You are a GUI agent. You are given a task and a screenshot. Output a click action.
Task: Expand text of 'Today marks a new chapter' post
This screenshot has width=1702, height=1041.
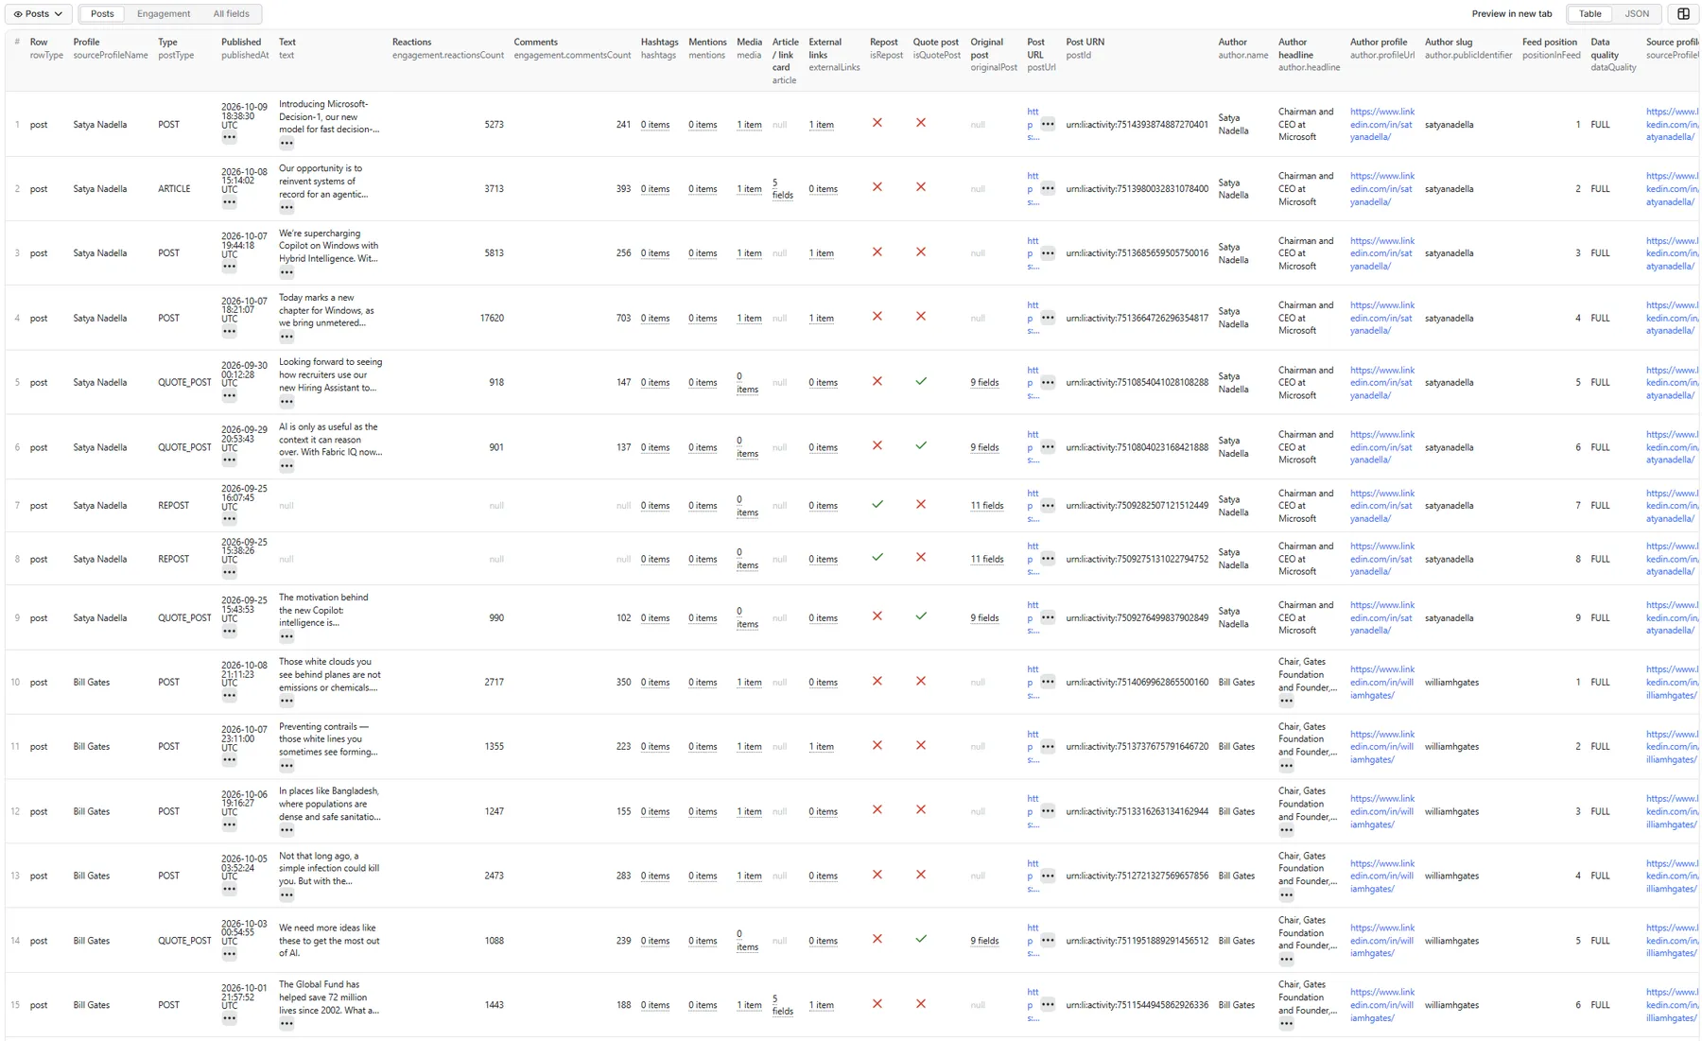click(x=287, y=337)
